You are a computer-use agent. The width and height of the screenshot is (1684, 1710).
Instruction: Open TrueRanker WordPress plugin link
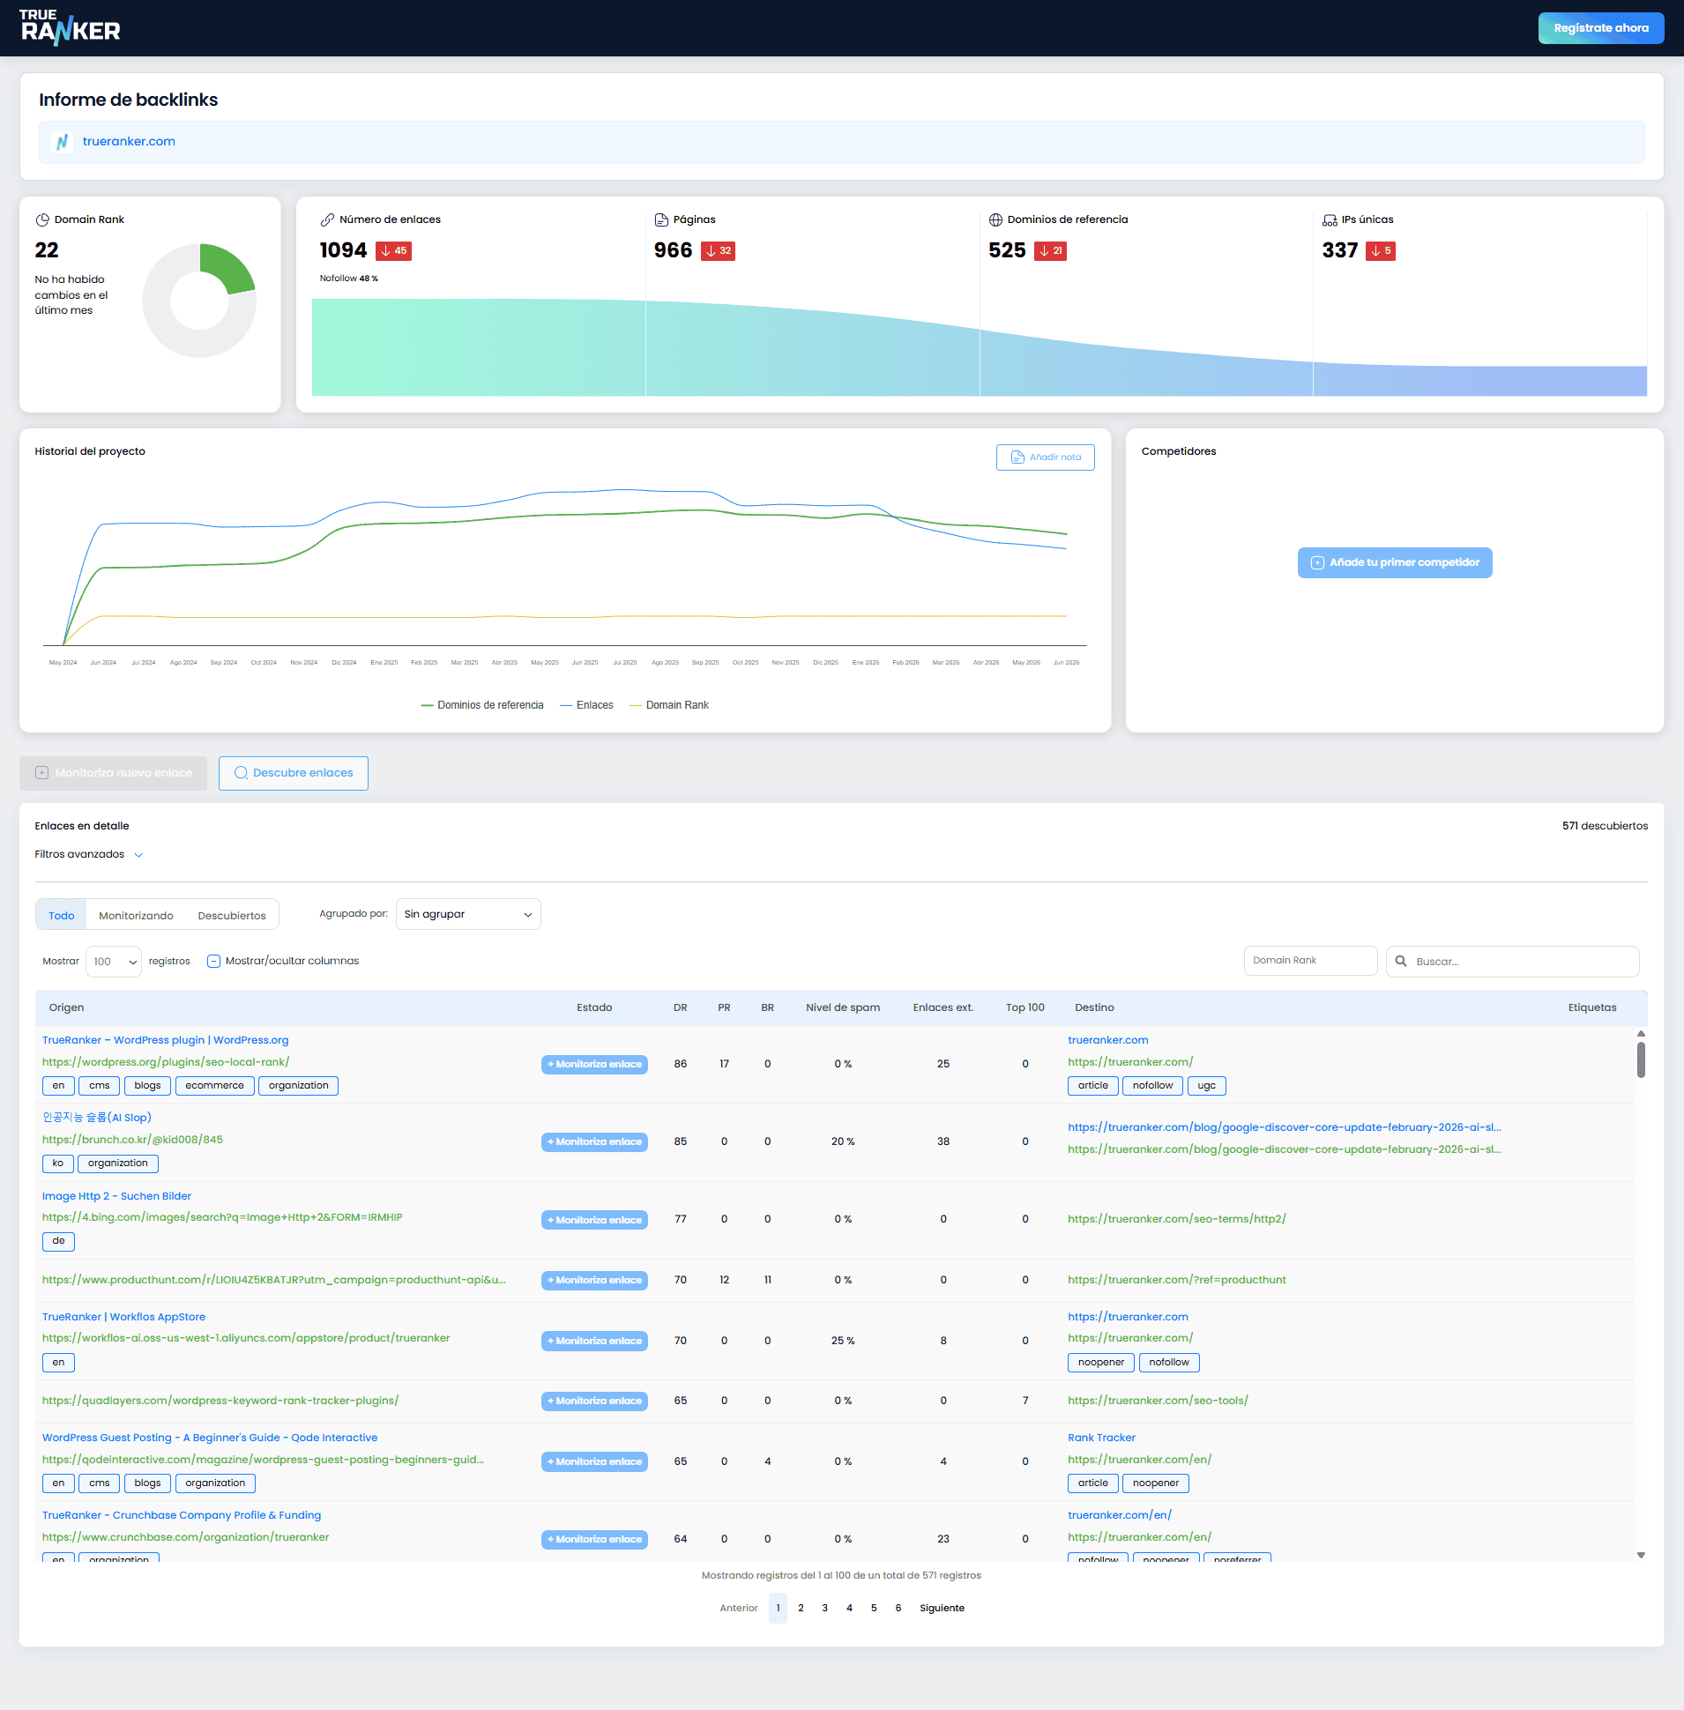(166, 1040)
